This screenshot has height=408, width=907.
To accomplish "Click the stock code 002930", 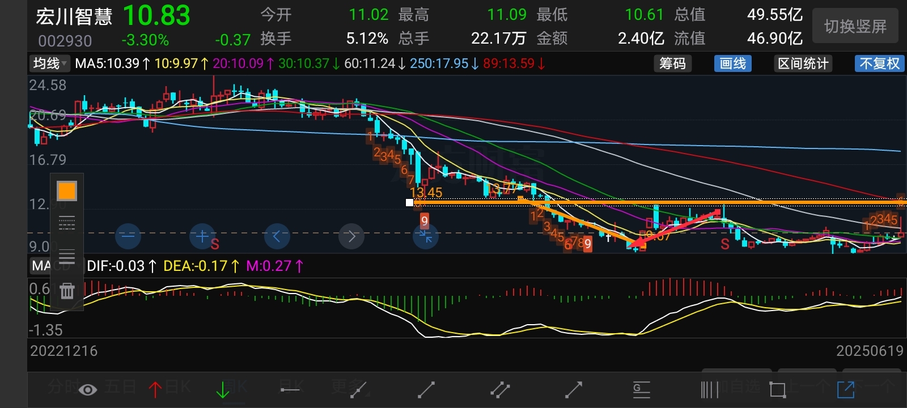I will tap(65, 41).
